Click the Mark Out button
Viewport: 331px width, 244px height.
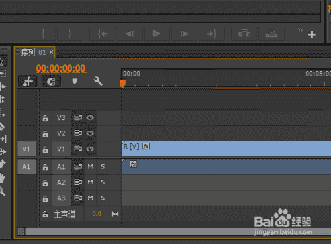[70, 34]
